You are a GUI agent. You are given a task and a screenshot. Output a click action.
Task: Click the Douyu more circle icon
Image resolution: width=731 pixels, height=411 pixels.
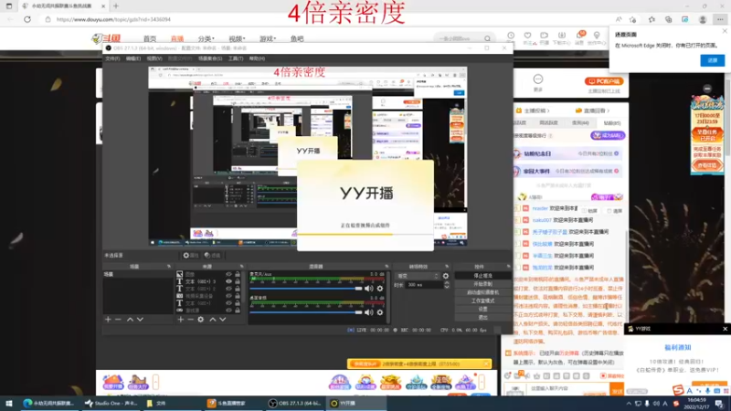coord(538,79)
